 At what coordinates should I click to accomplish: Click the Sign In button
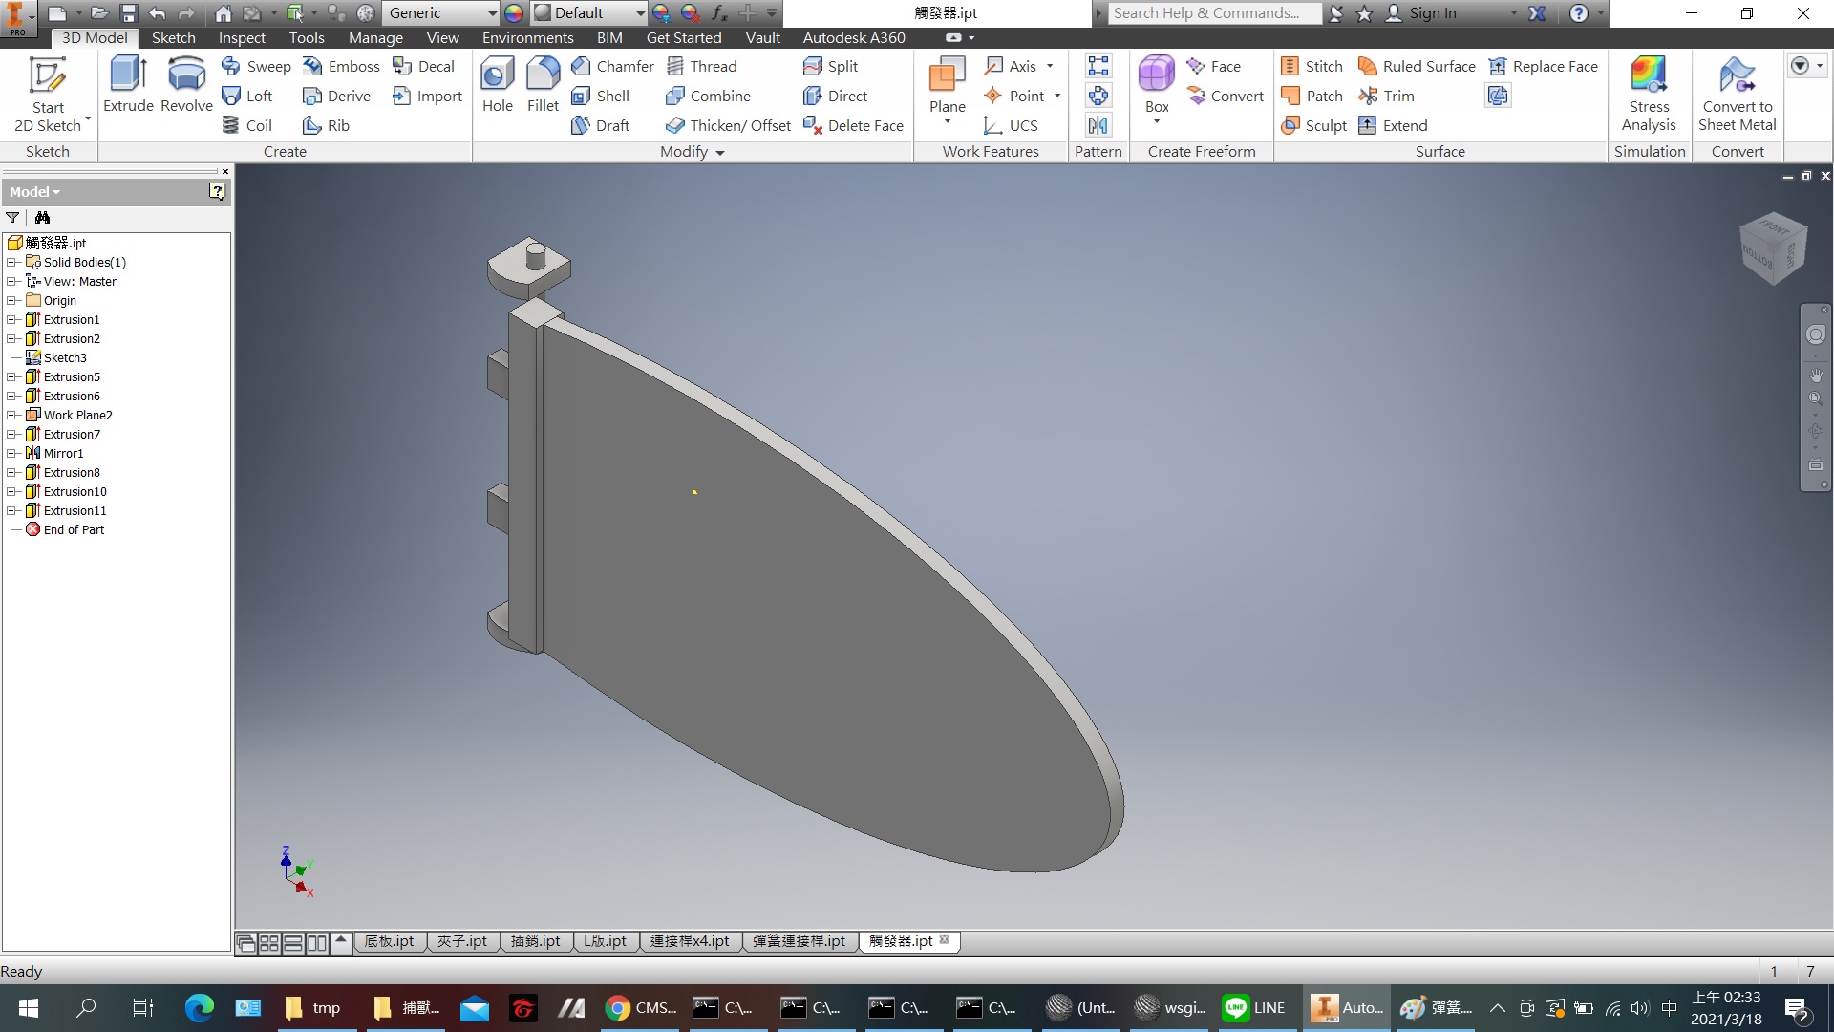[x=1432, y=13]
